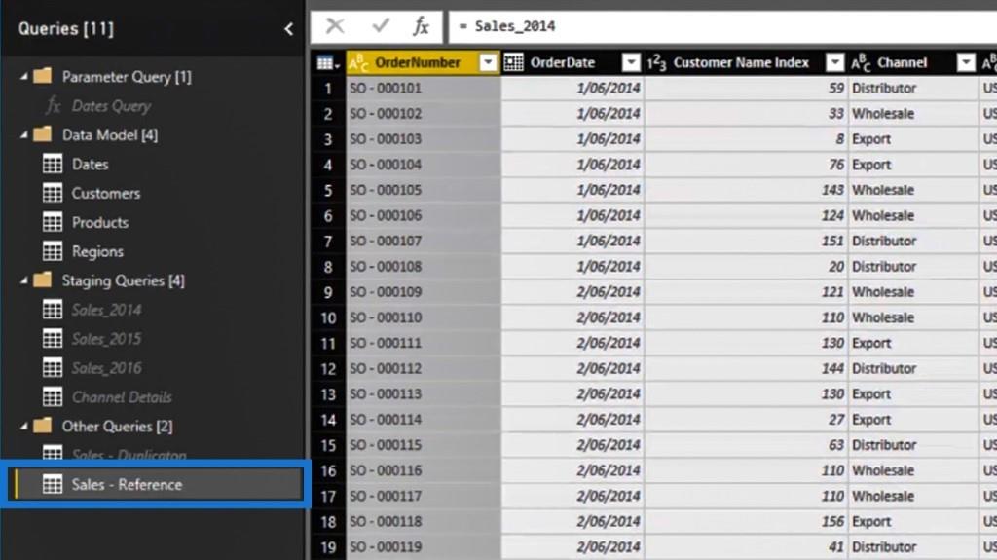Click customer index cell 143

(746, 190)
